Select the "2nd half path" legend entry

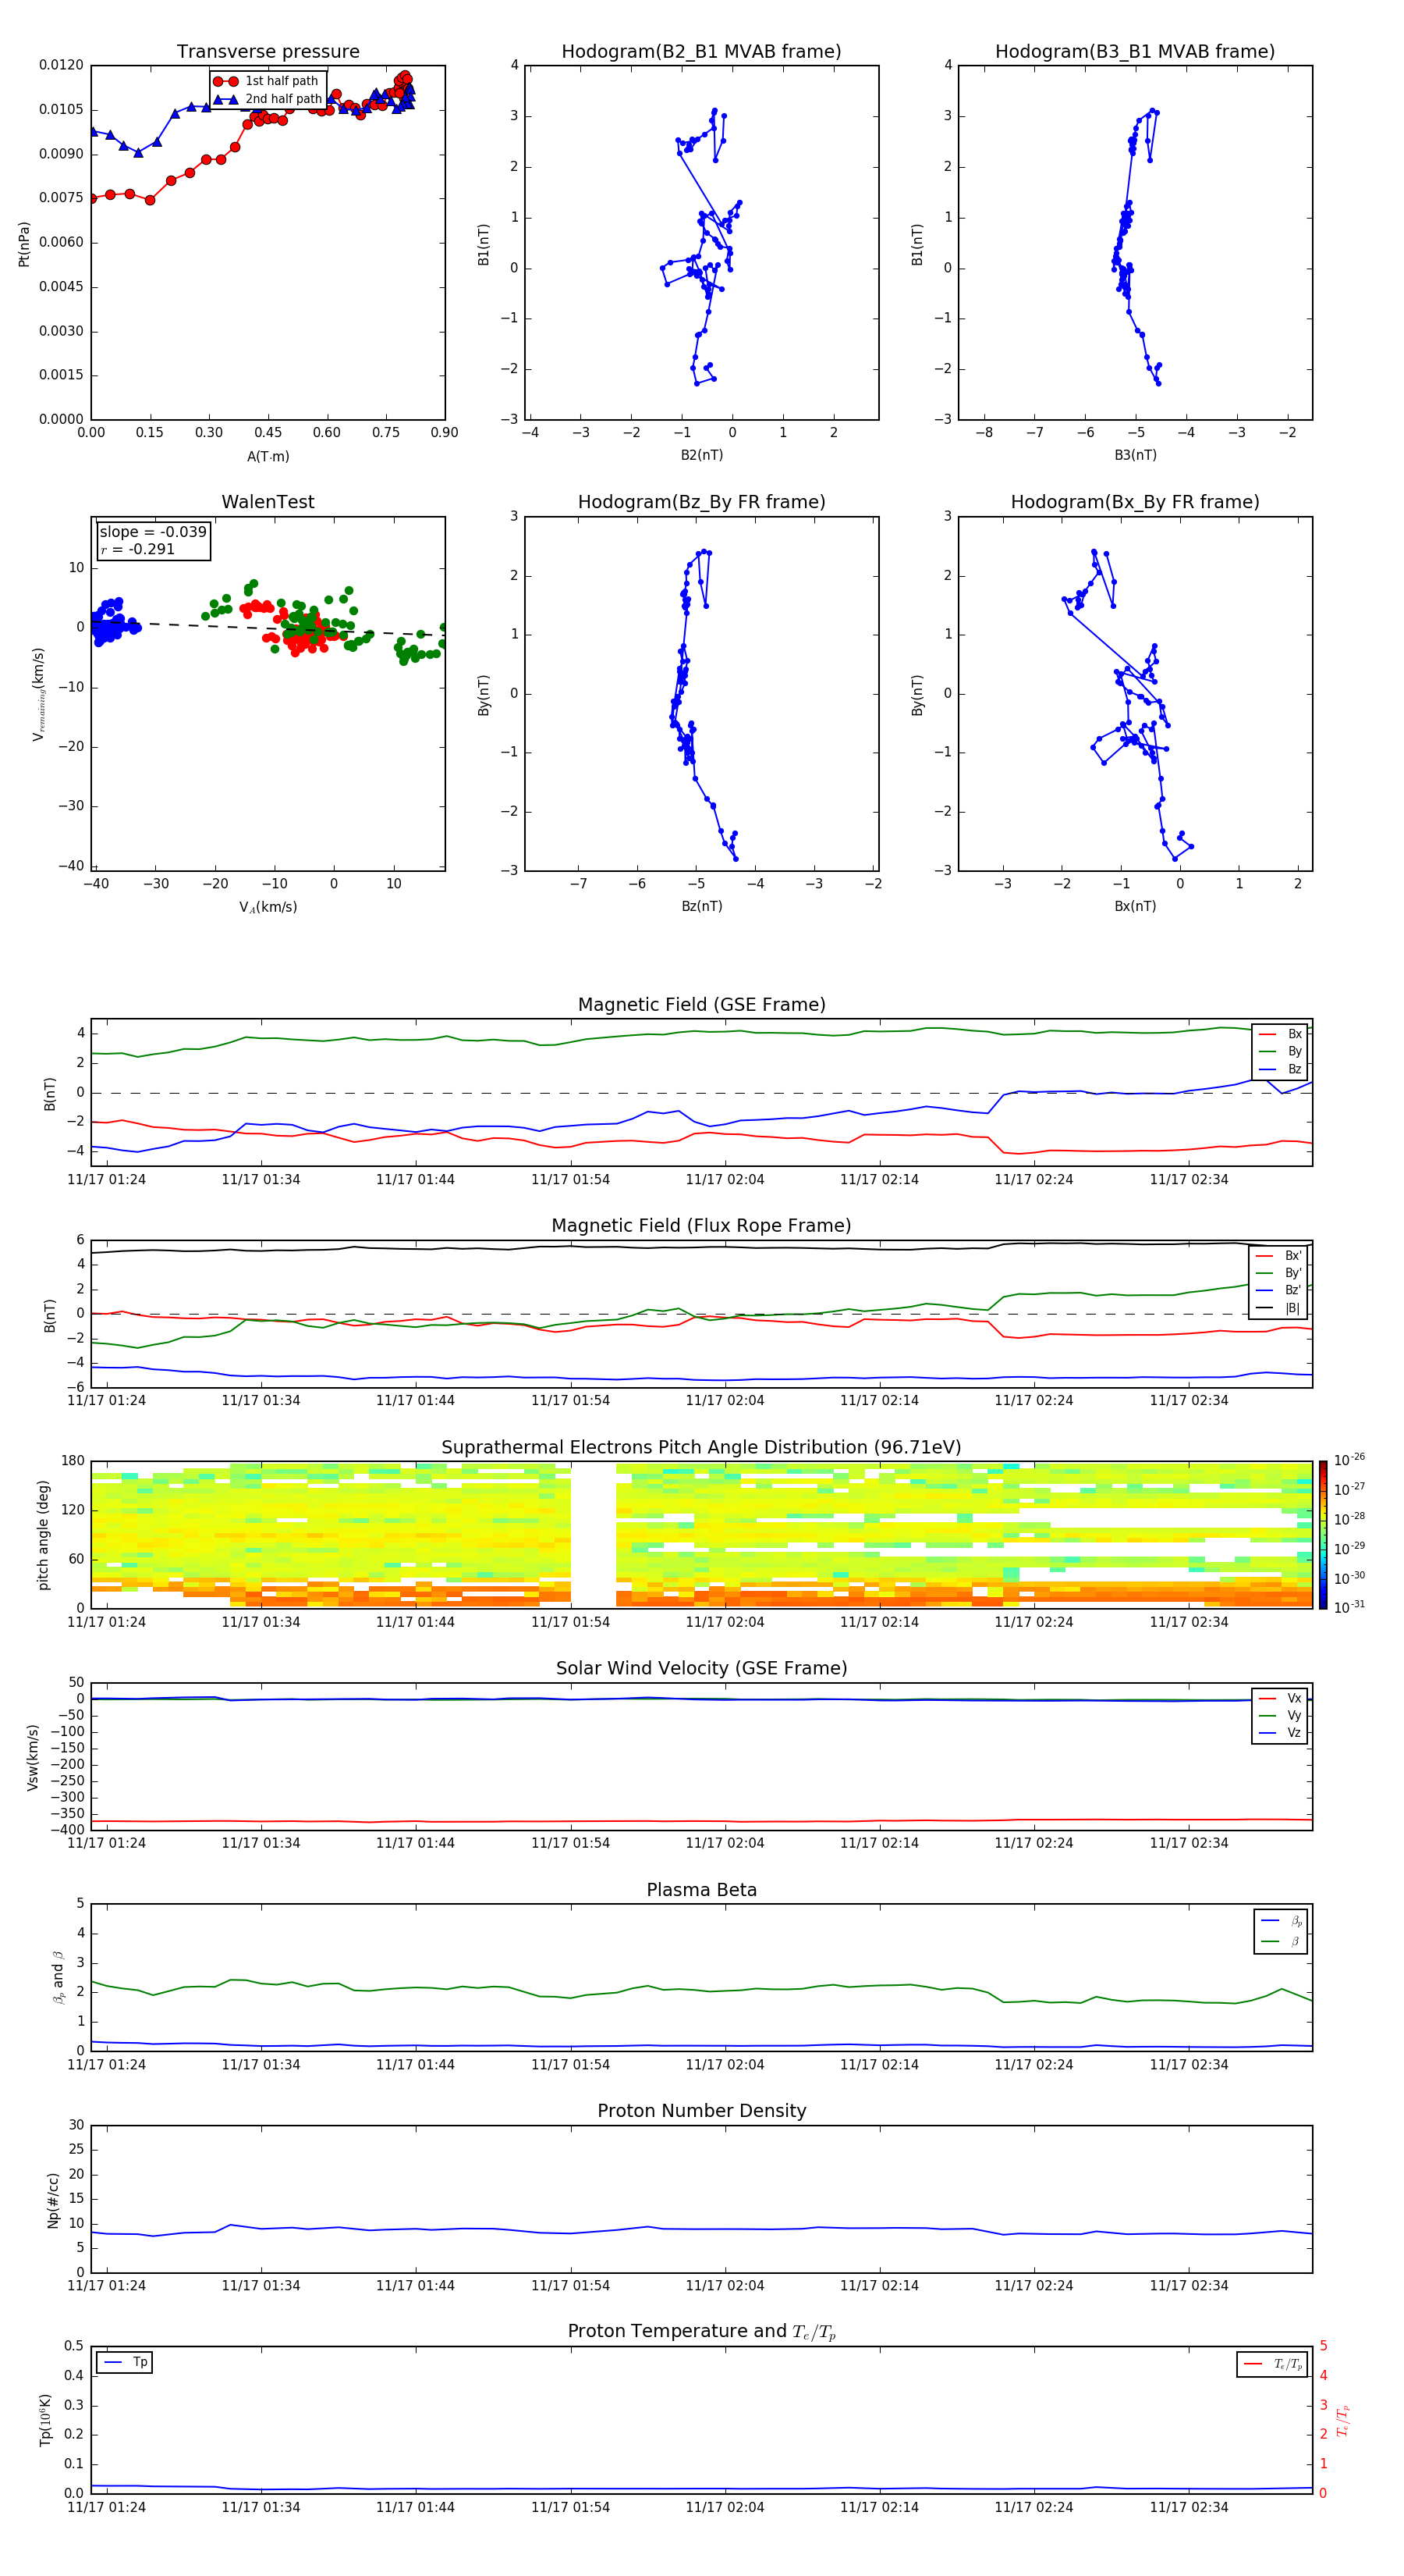click(267, 99)
